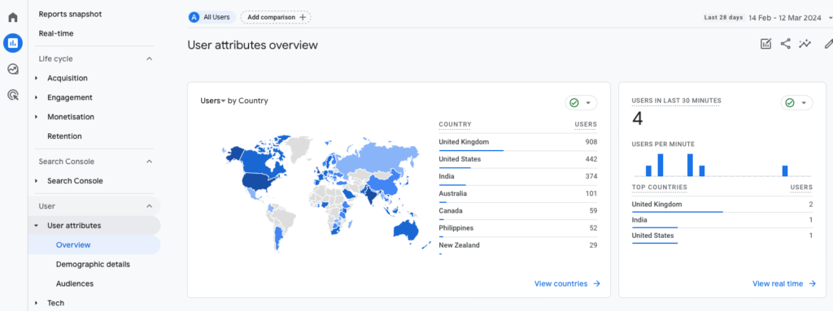Expand the Monetisation tree arrow
The image size is (833, 311).
[36, 117]
